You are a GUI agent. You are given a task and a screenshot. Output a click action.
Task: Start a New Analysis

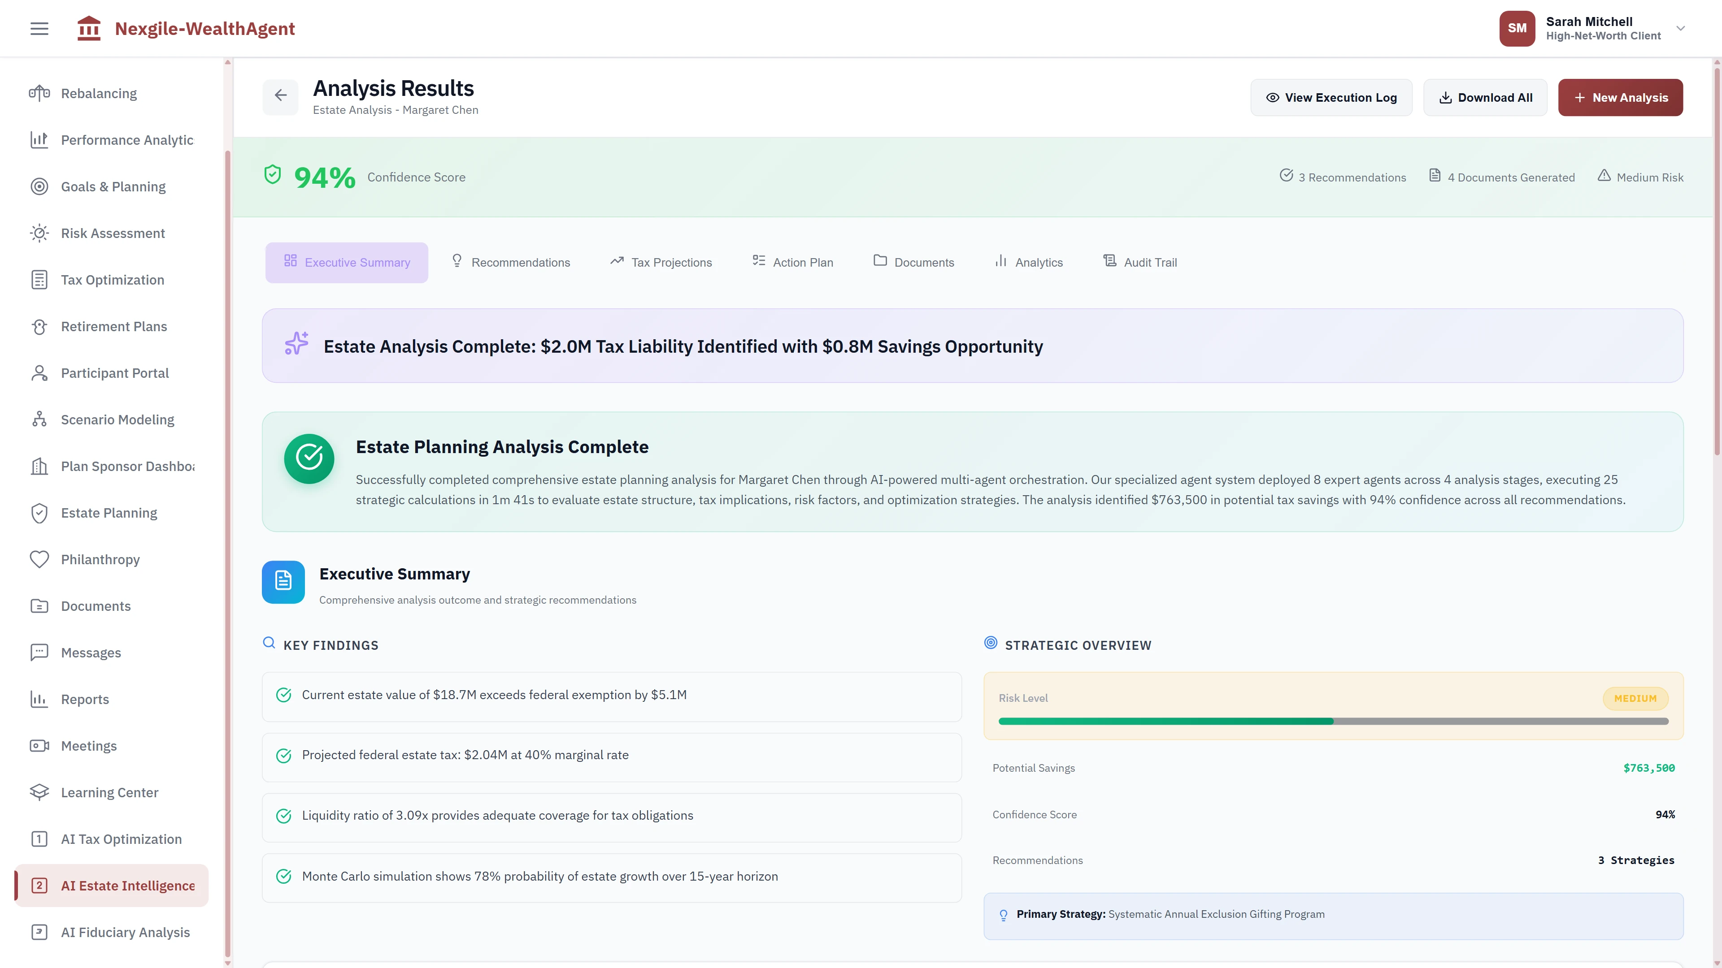coord(1620,97)
